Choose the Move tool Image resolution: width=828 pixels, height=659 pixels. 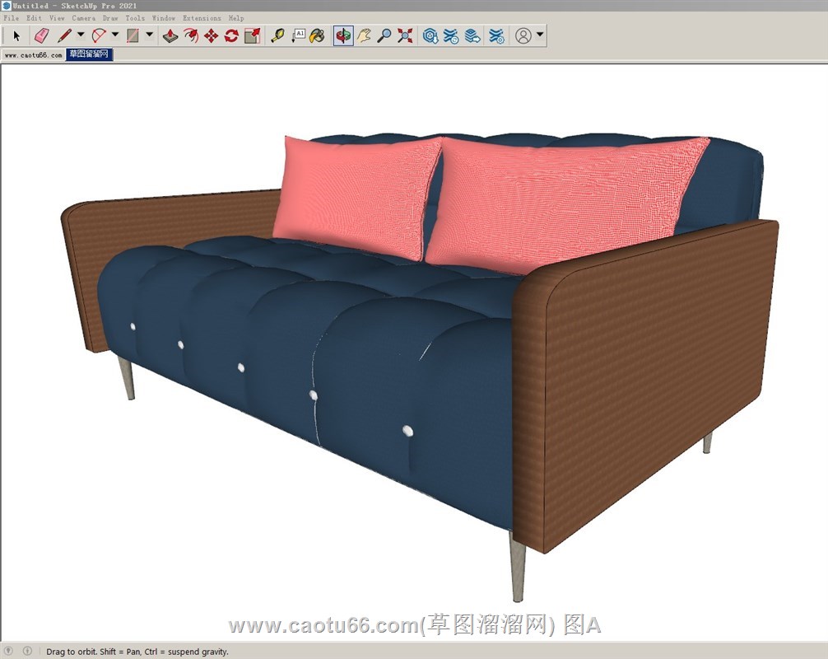tap(211, 35)
